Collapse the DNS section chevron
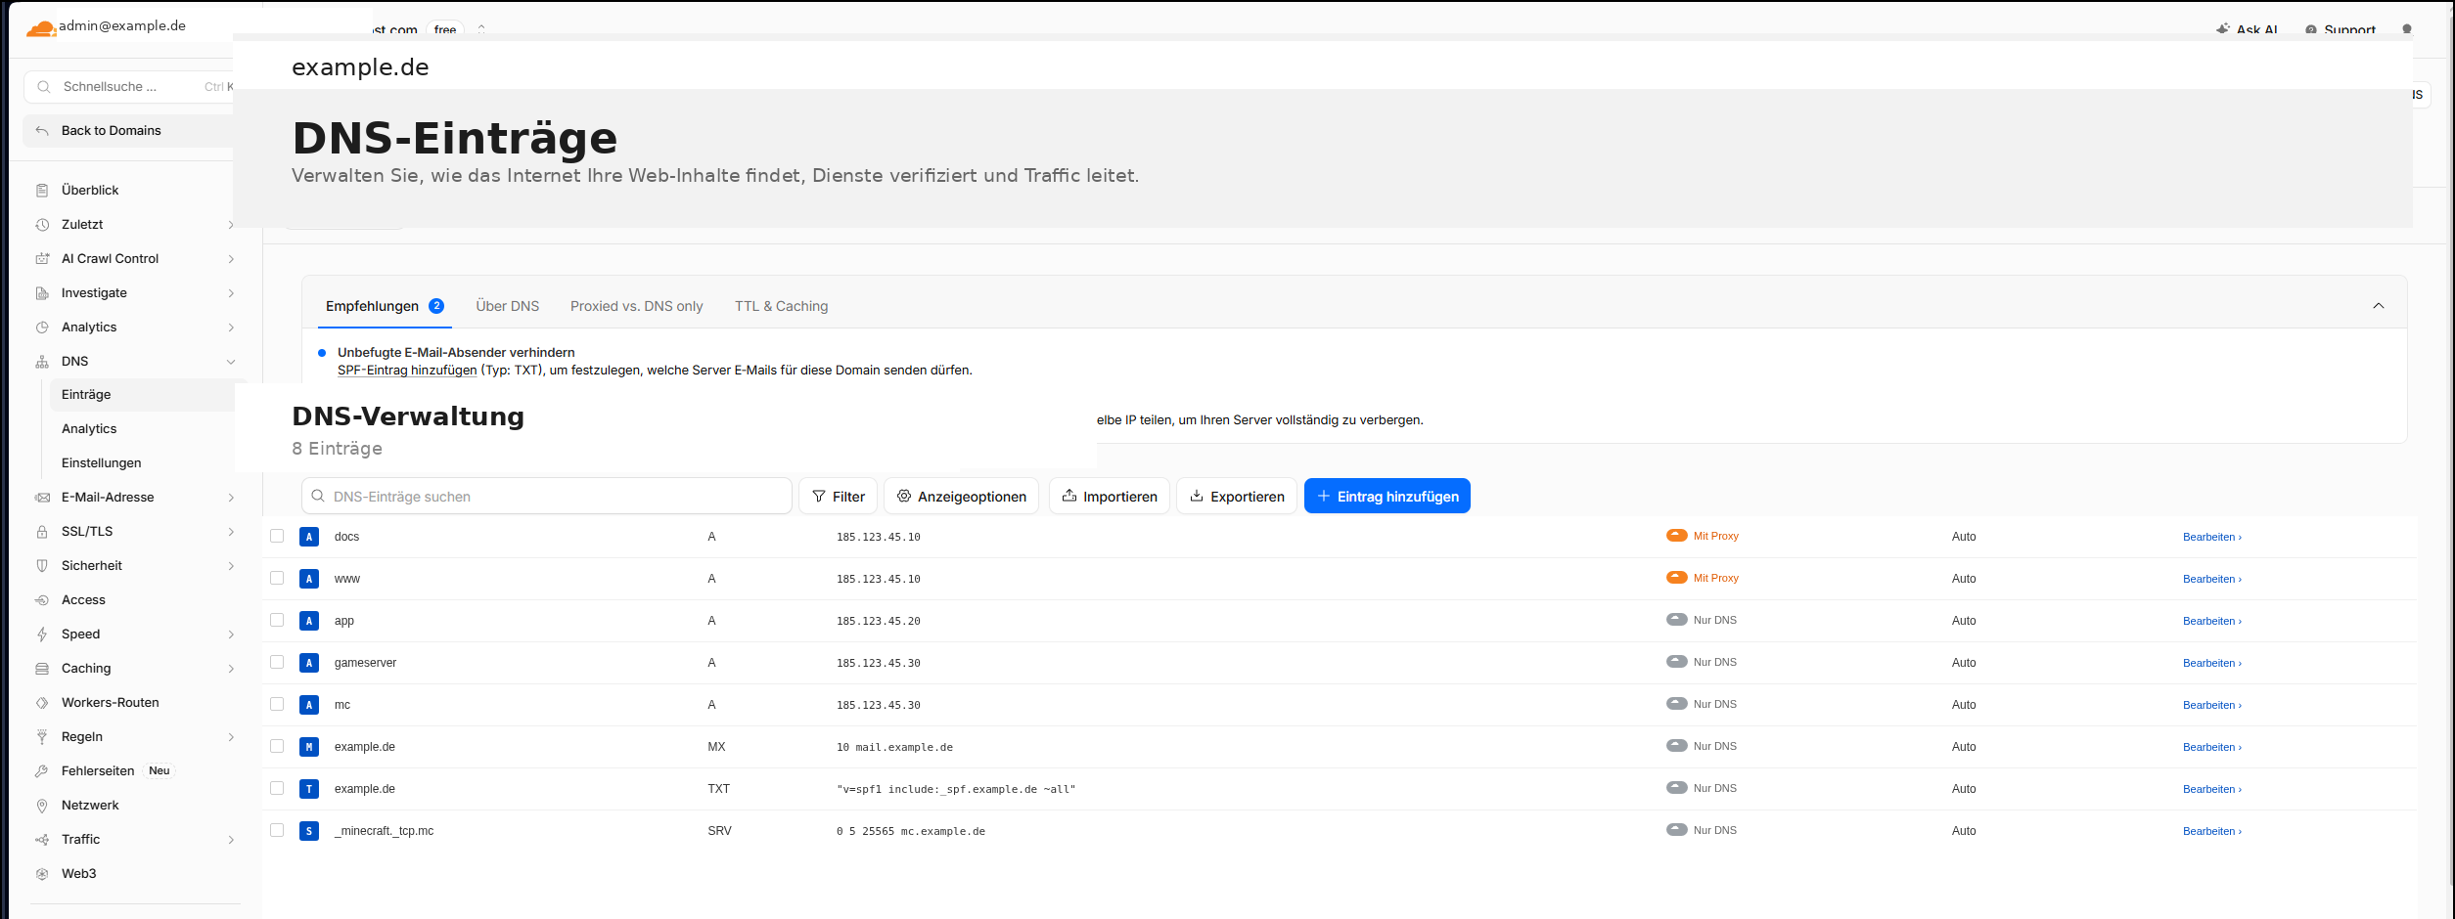The image size is (2455, 919). point(231,362)
